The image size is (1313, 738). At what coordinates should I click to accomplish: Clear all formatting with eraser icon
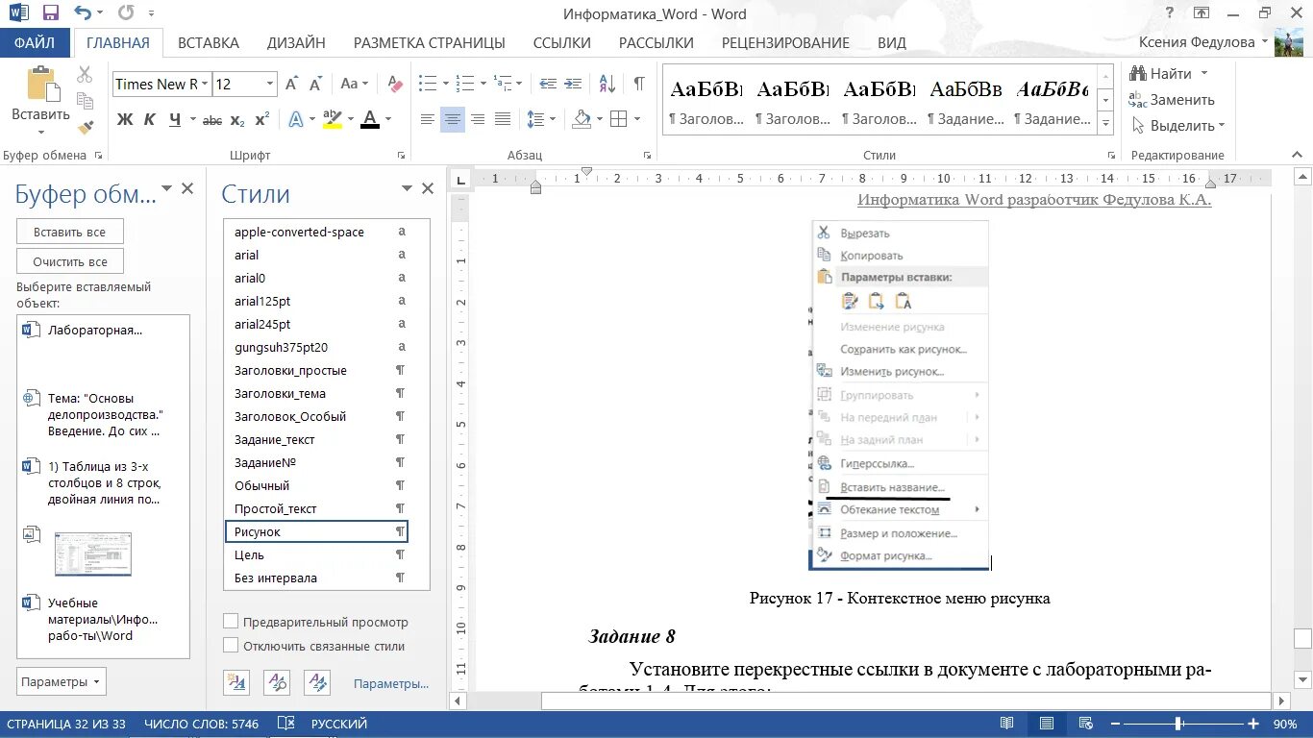pos(394,84)
